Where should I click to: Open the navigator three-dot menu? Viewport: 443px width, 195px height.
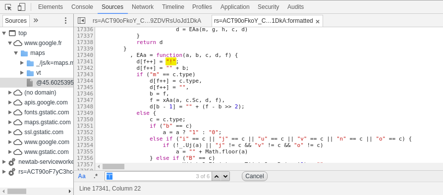(65, 20)
